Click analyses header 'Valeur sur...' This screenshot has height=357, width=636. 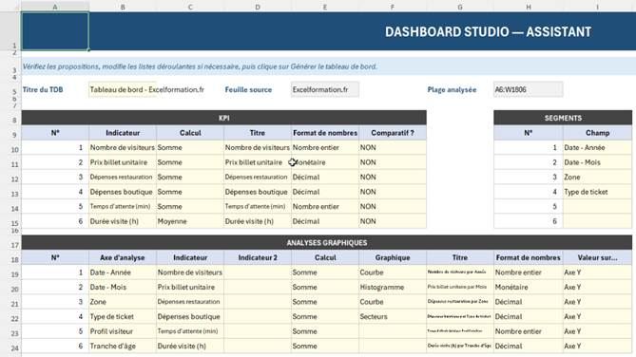pos(597,257)
